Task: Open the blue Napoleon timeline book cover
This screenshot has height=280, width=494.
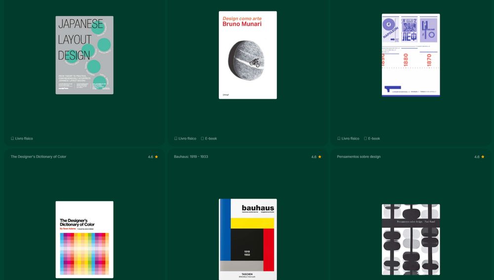Action: point(411,55)
